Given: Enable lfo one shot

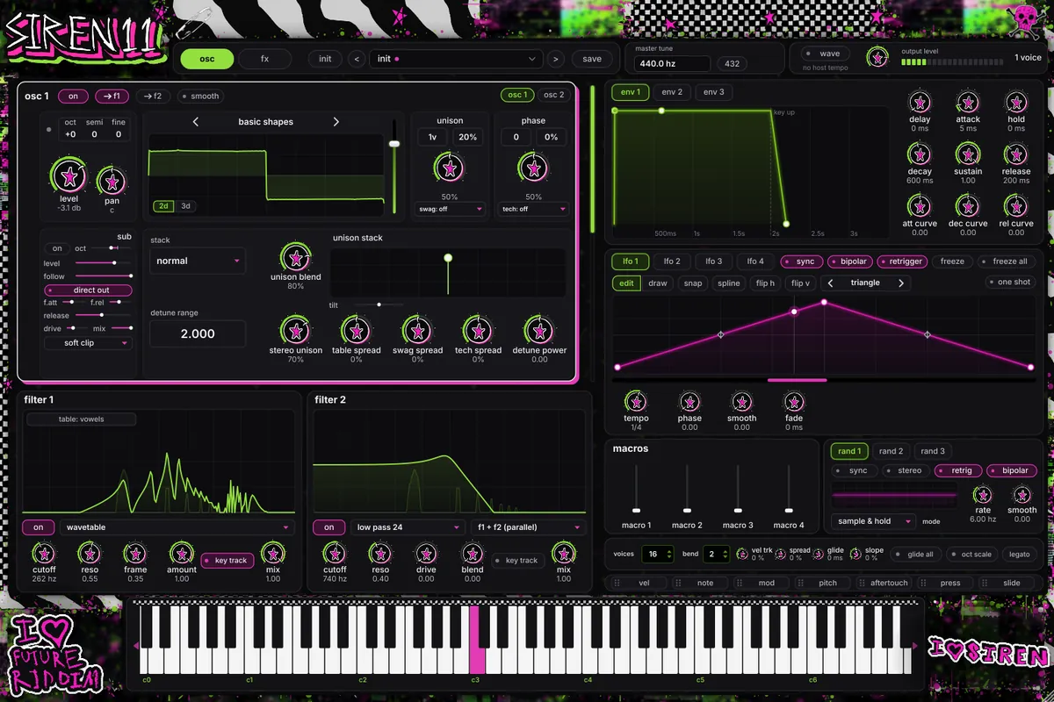Looking at the screenshot, I should coord(1009,283).
